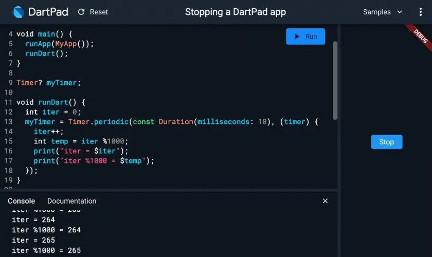The width and height of the screenshot is (432, 257).
Task: Click the 'Stopping a DartPad app' title
Action: click(236, 12)
